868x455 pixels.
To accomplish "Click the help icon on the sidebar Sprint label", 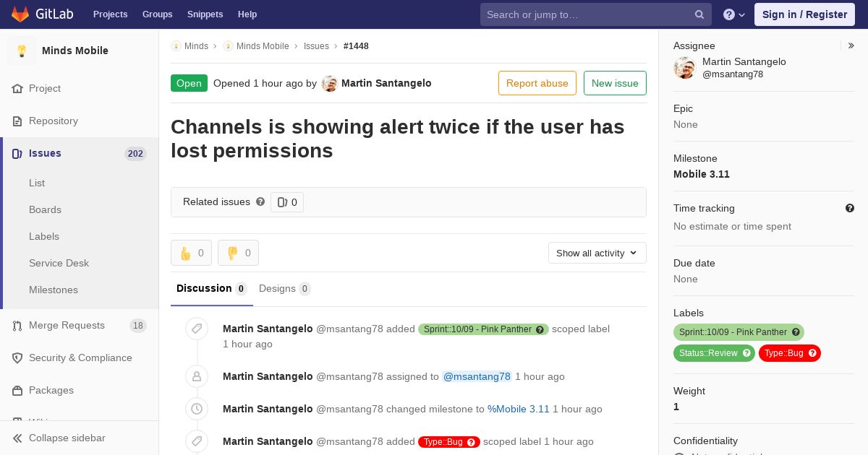I will coord(796,332).
